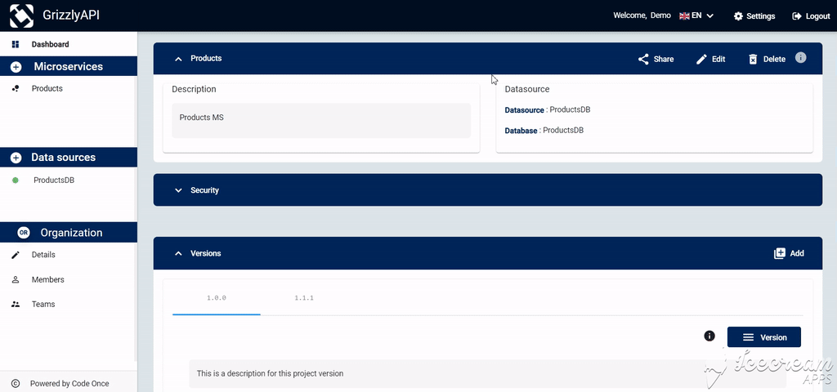Open the EN language dropdown
The image size is (837, 392).
[696, 16]
